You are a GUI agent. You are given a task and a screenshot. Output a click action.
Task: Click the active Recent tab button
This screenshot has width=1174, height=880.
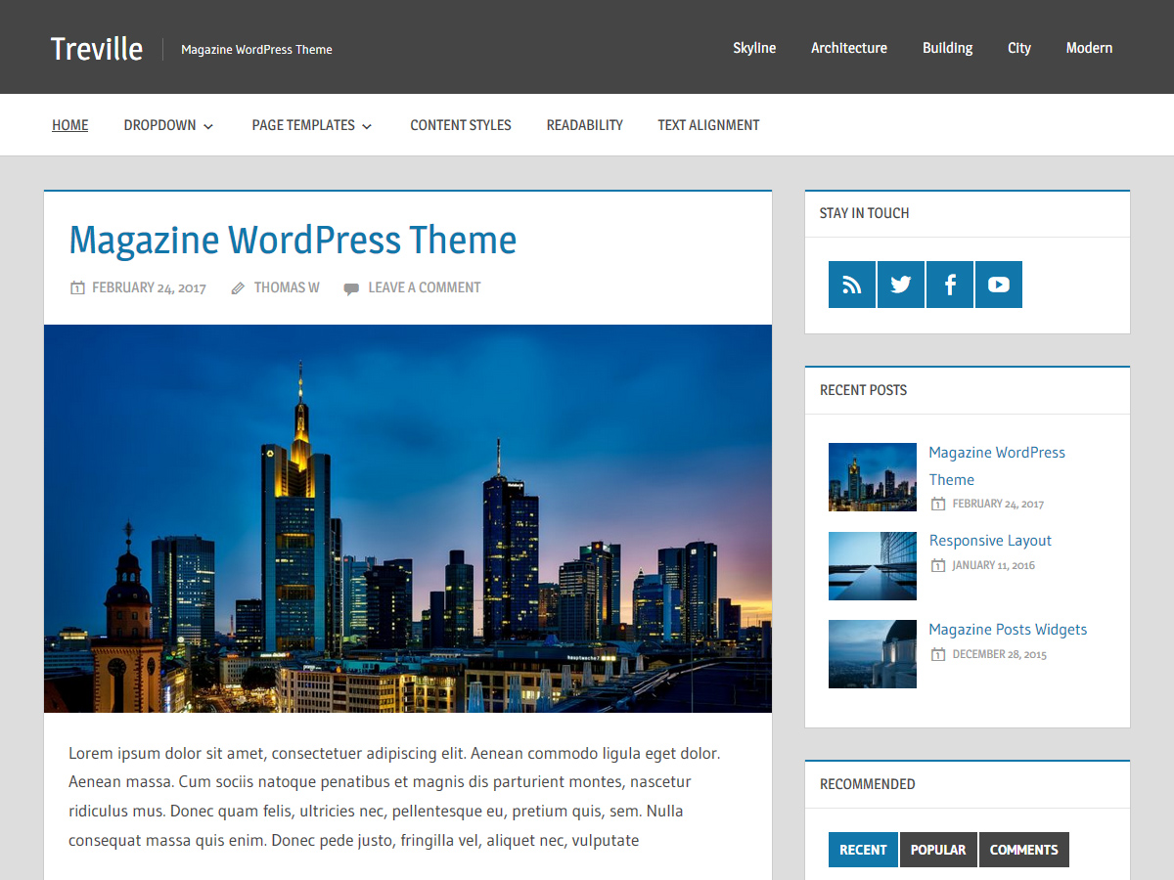click(x=862, y=850)
